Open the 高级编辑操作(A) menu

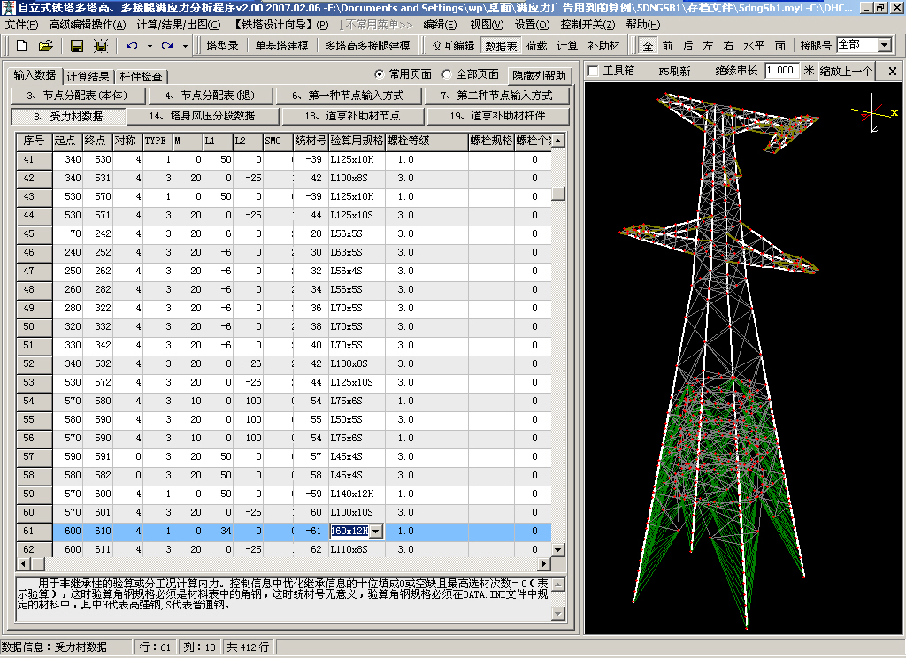pos(88,25)
